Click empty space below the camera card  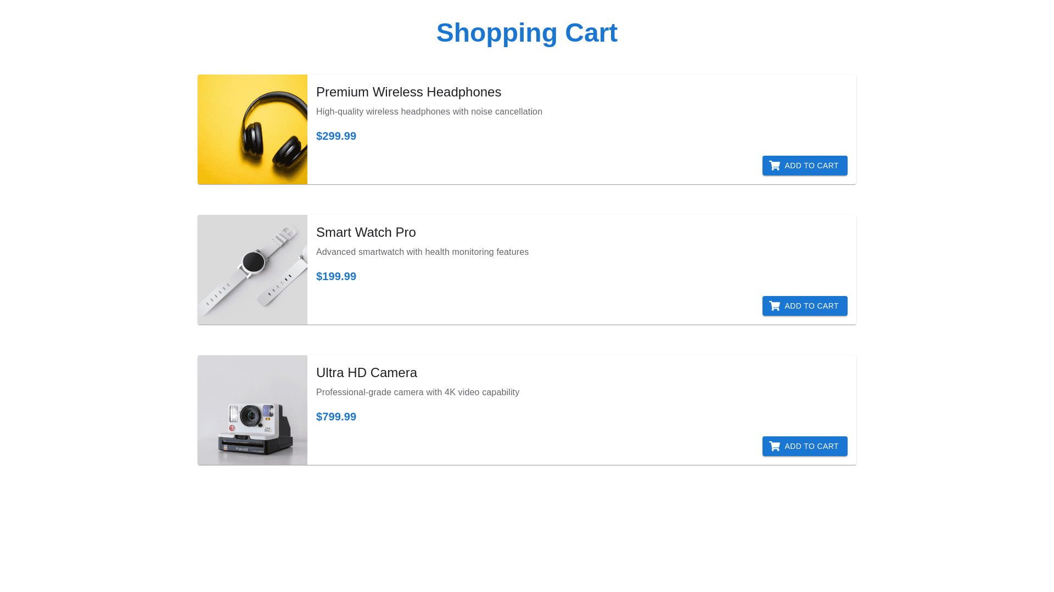pyautogui.click(x=527, y=526)
